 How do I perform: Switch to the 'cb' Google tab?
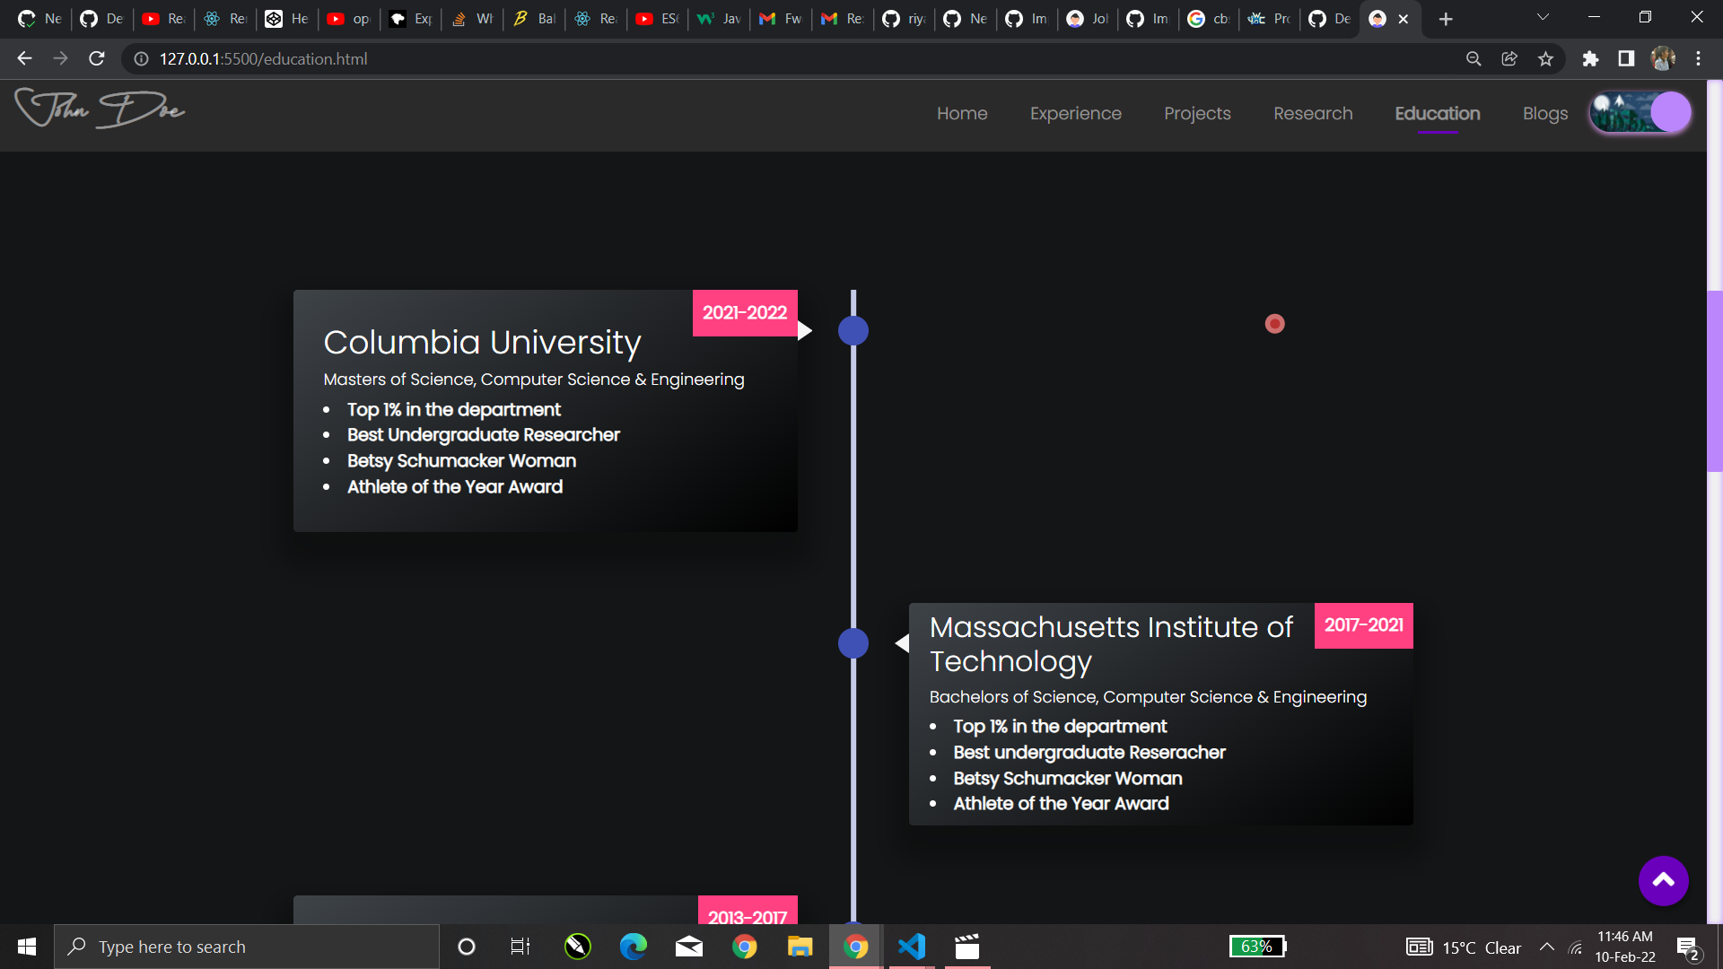(x=1209, y=19)
